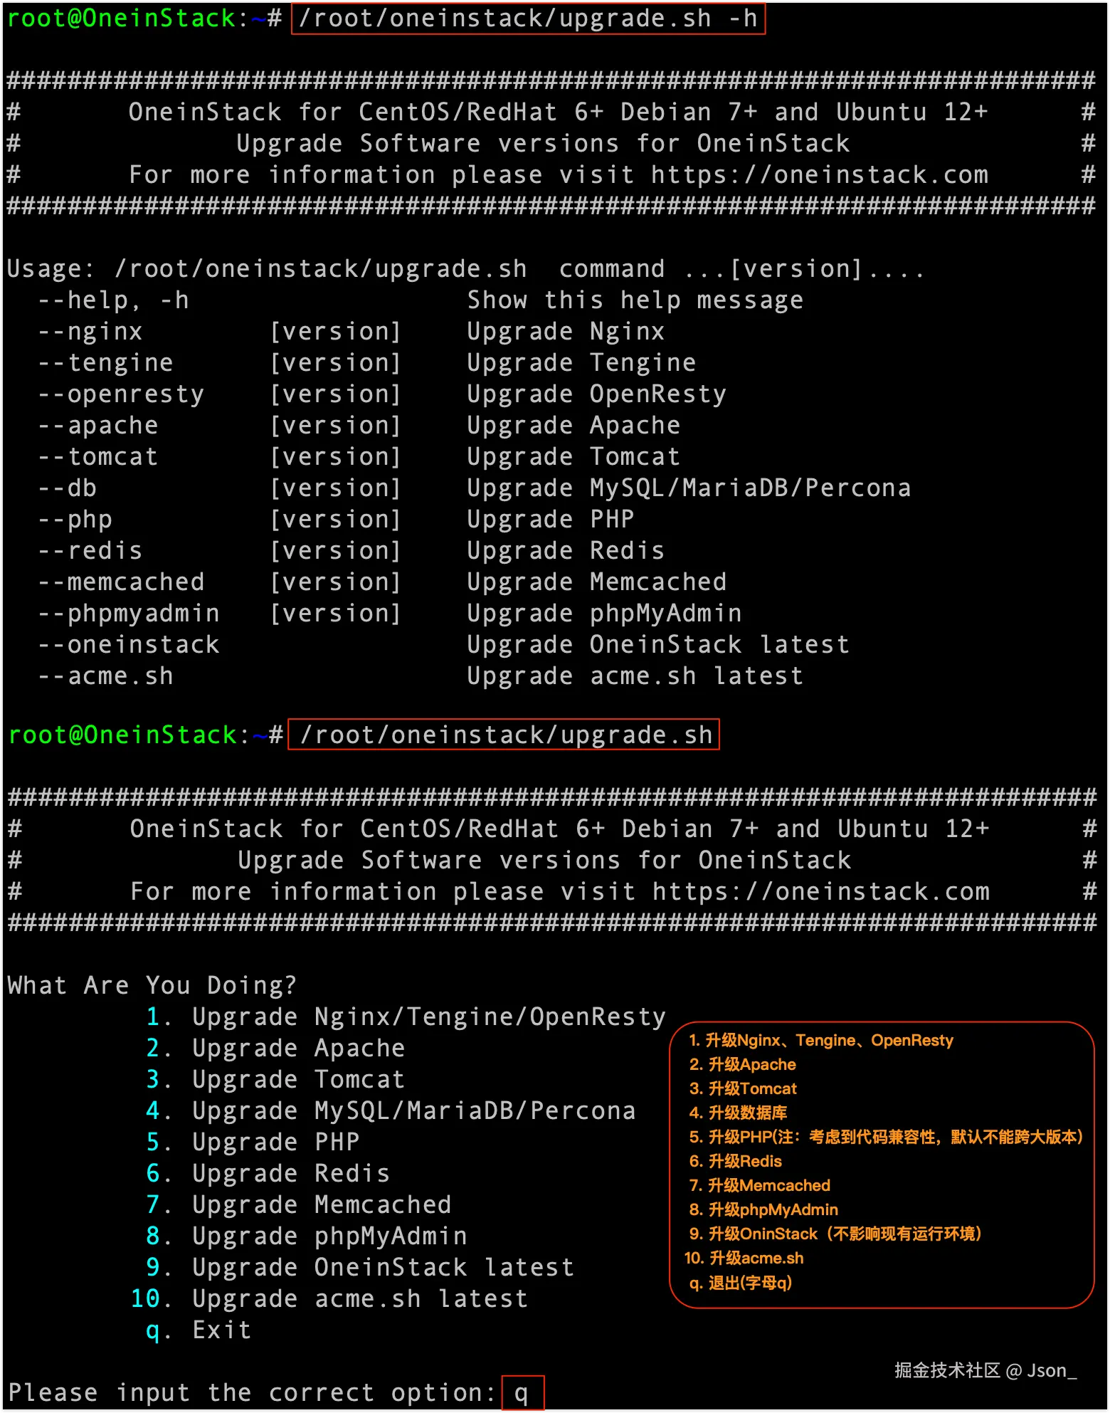Click the highlighted upgrade.sh -h command

528,19
